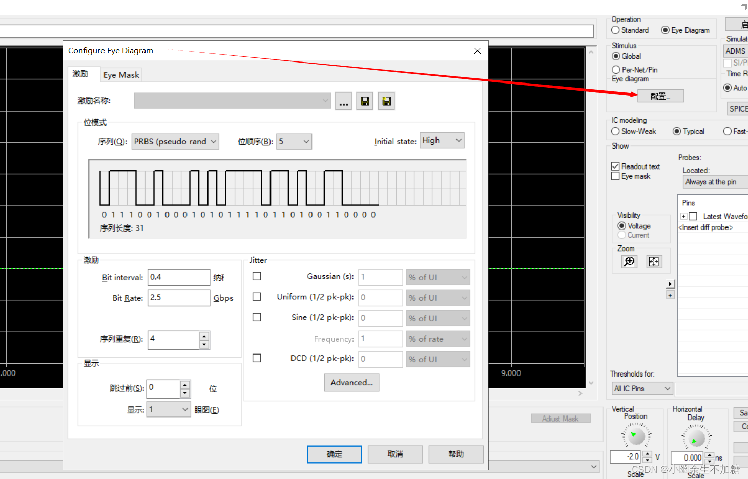Open the All IC Pins thresholds dropdown

(642, 389)
